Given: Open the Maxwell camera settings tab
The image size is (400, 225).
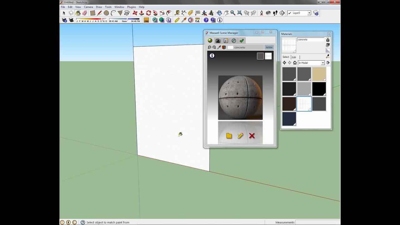Looking at the screenshot, I should (x=218, y=41).
